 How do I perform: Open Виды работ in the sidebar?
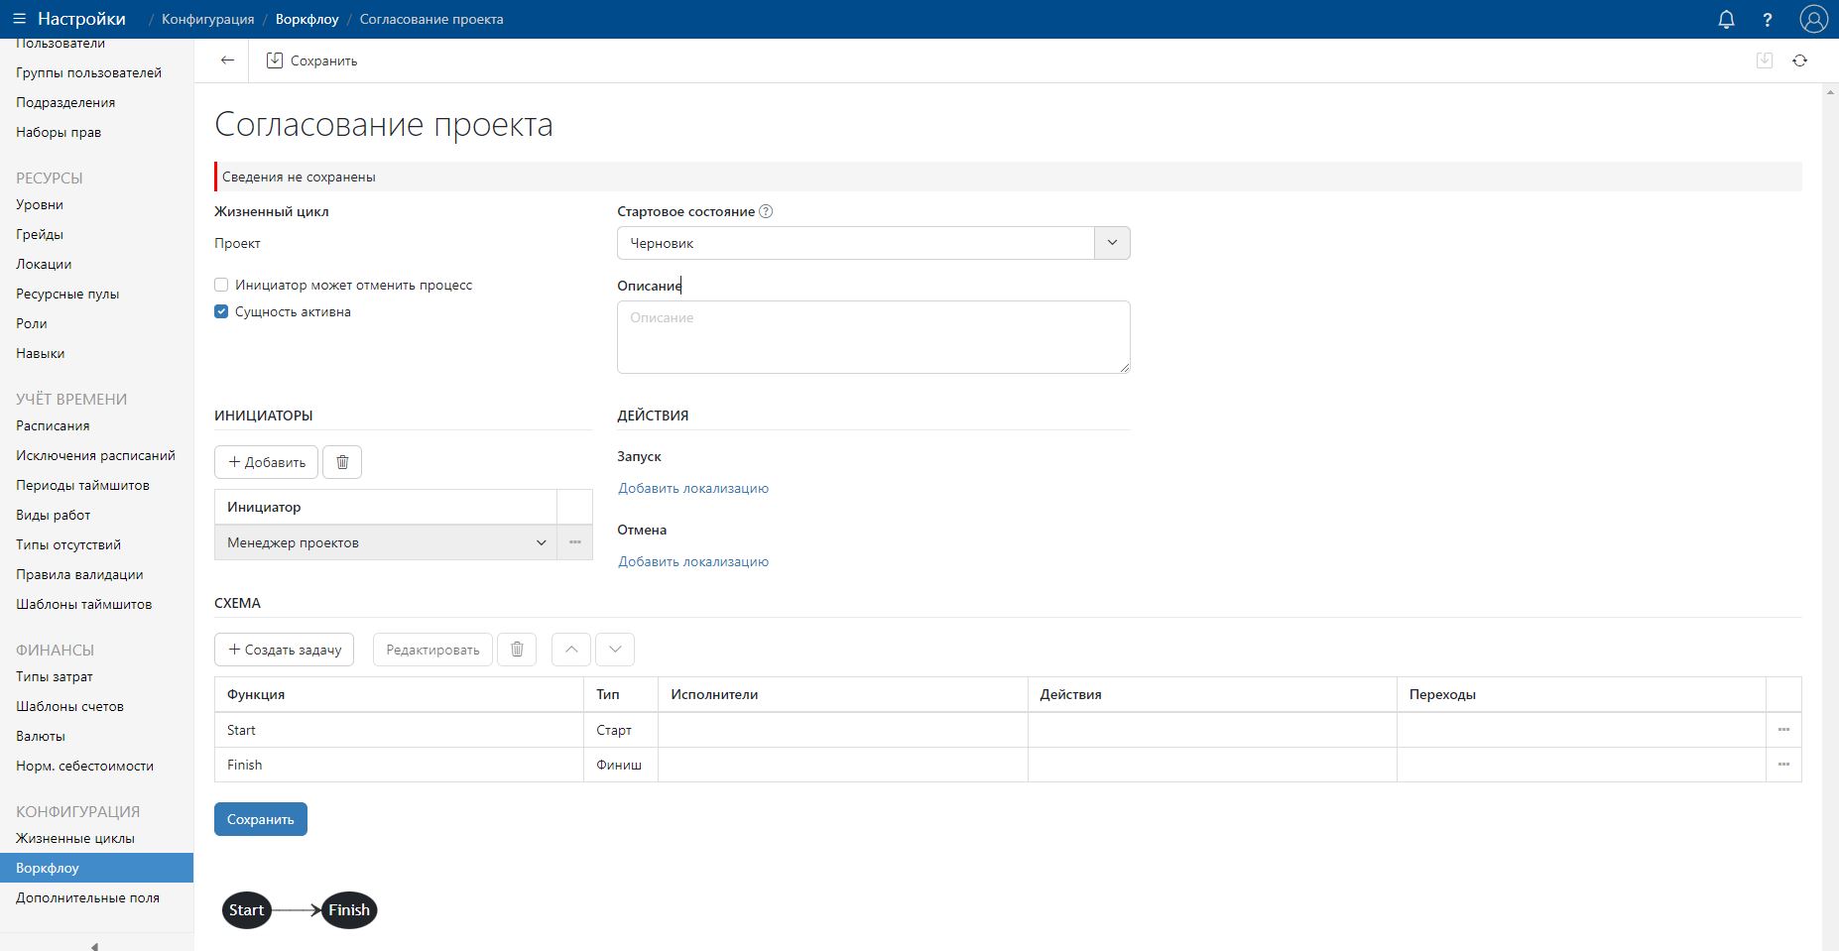[53, 515]
